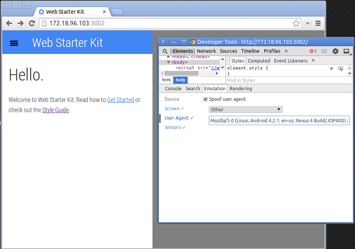
Task: Reload the page in Chrome
Action: (32, 23)
